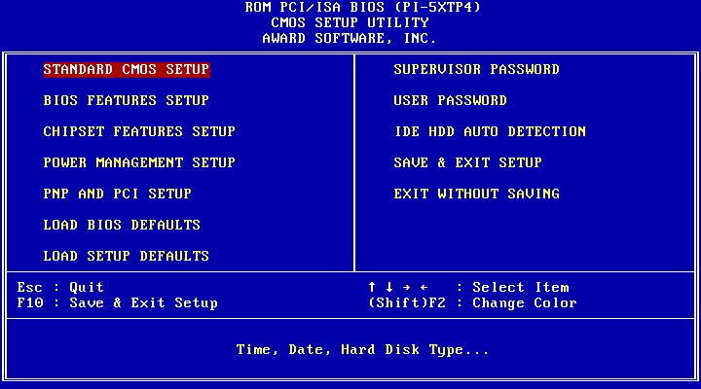
Task: Select User Password option
Action: [x=450, y=100]
